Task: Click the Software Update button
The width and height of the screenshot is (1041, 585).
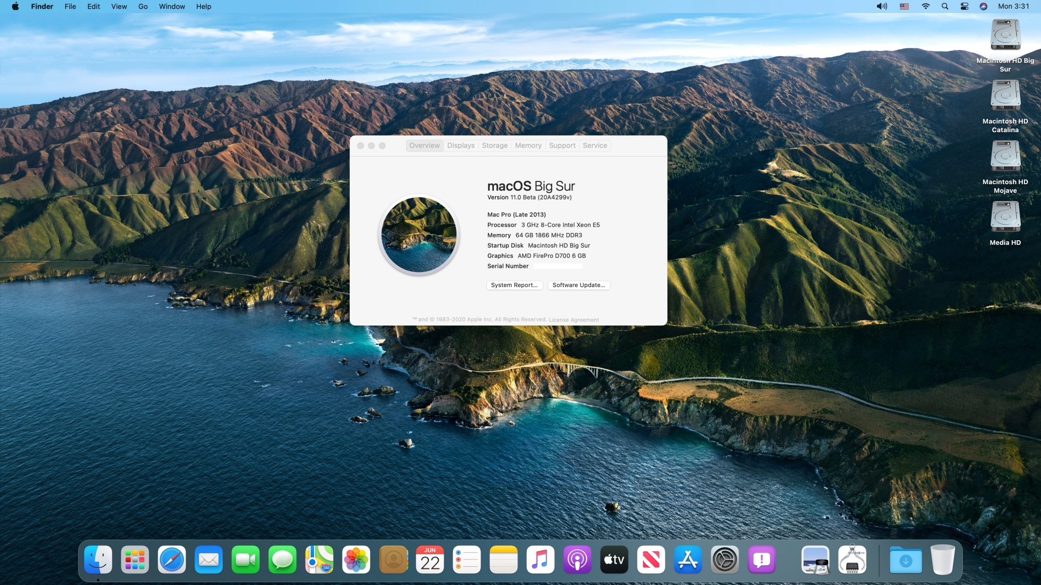Action: click(x=578, y=285)
